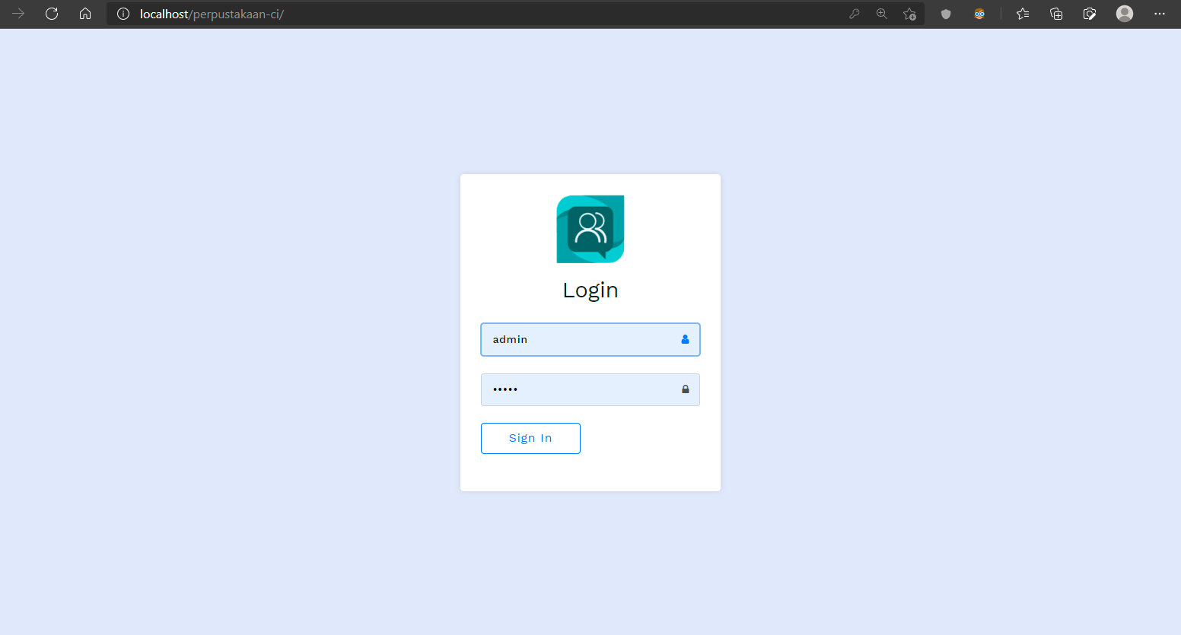Click the username field containing admin

tap(578, 340)
